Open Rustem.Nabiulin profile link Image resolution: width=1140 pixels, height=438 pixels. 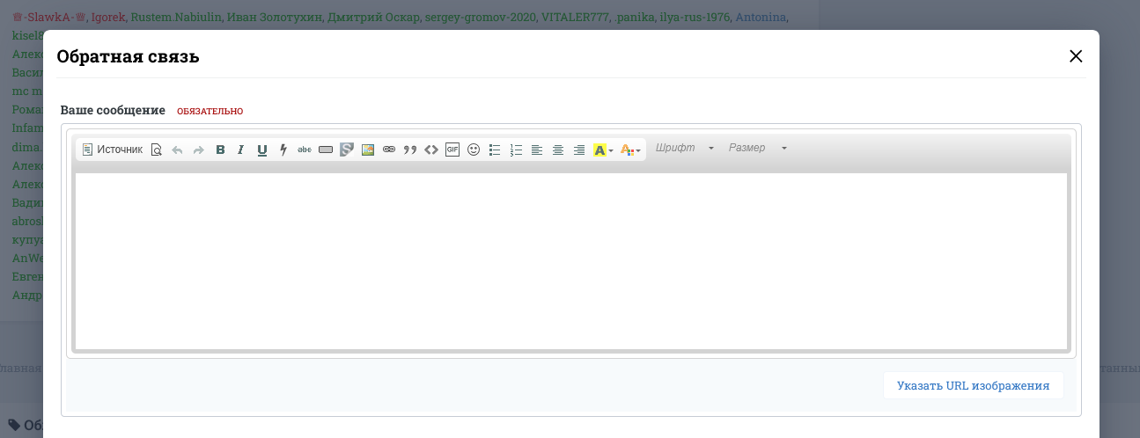pos(175,17)
